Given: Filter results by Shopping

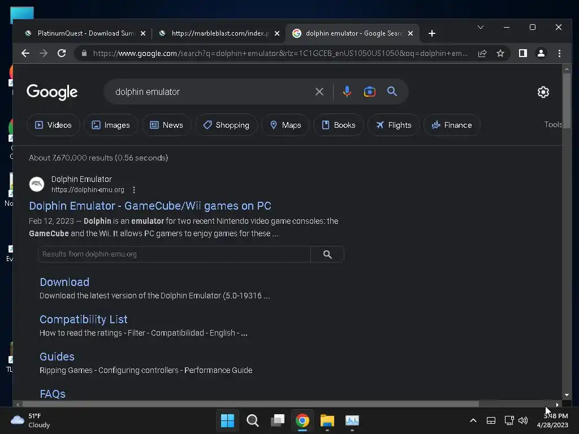Looking at the screenshot, I should coord(226,125).
